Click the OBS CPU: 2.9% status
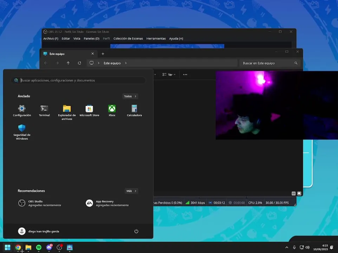 (x=255, y=203)
